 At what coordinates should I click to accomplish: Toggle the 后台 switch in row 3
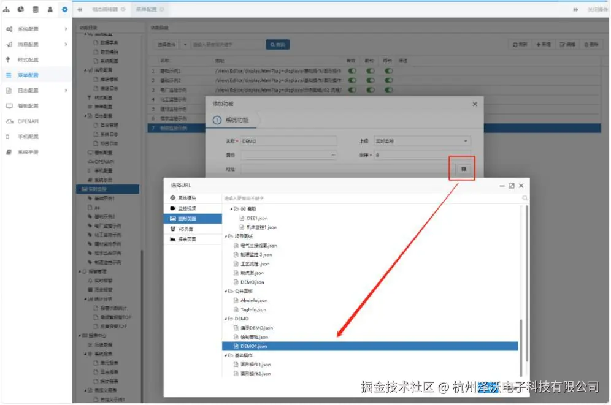click(x=388, y=89)
